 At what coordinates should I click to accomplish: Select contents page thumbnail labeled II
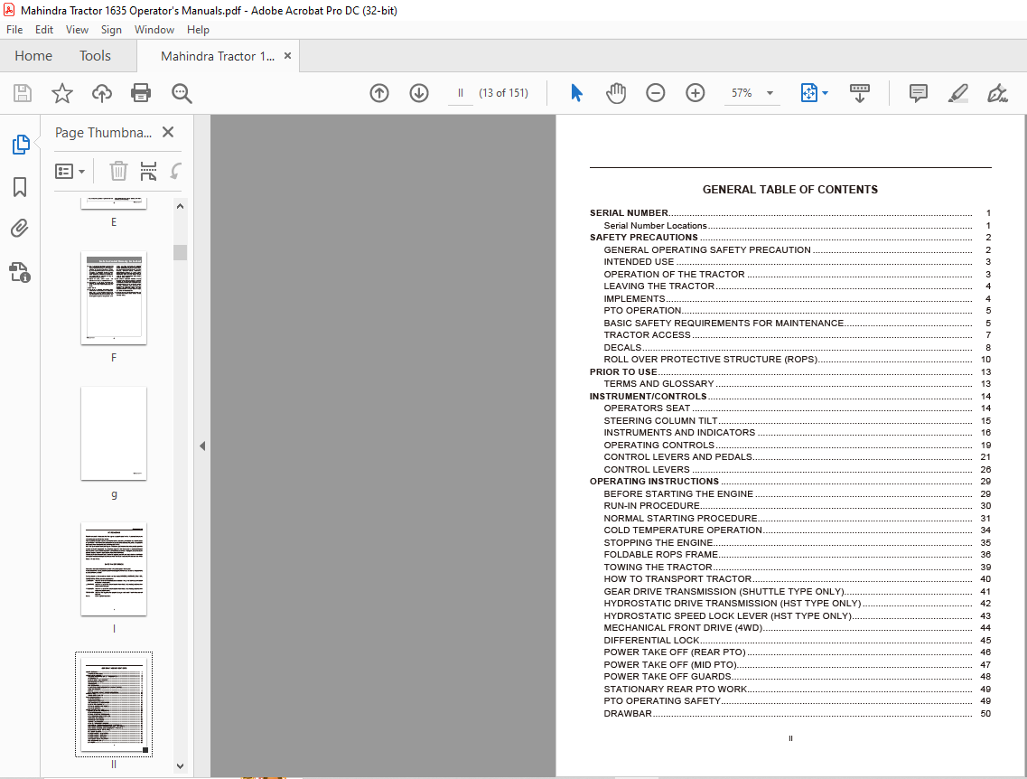point(114,704)
